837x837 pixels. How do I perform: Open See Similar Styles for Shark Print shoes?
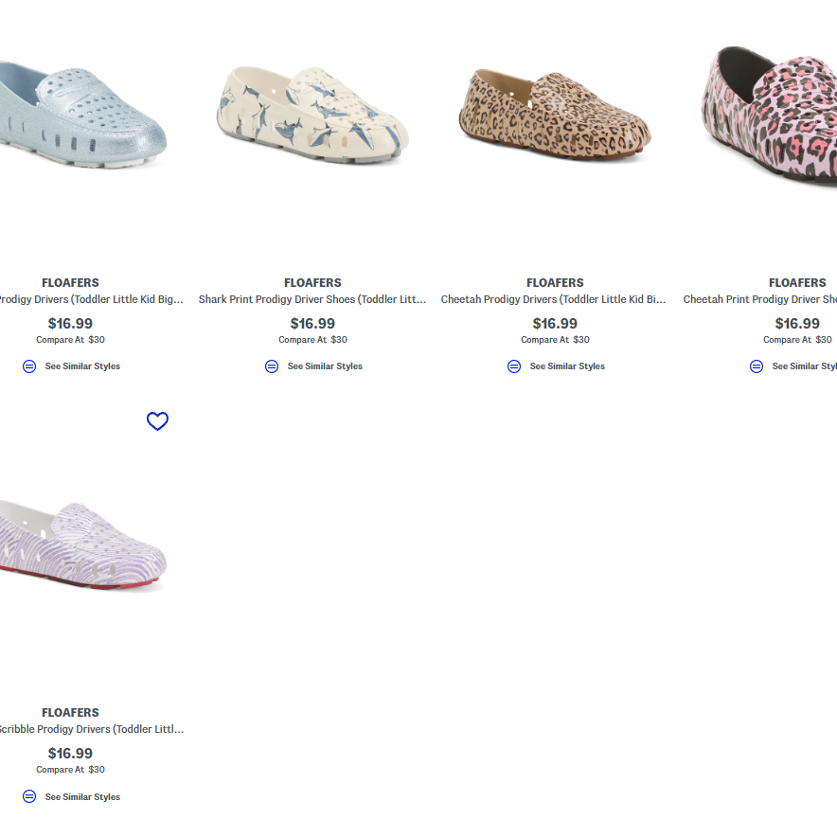(x=325, y=366)
